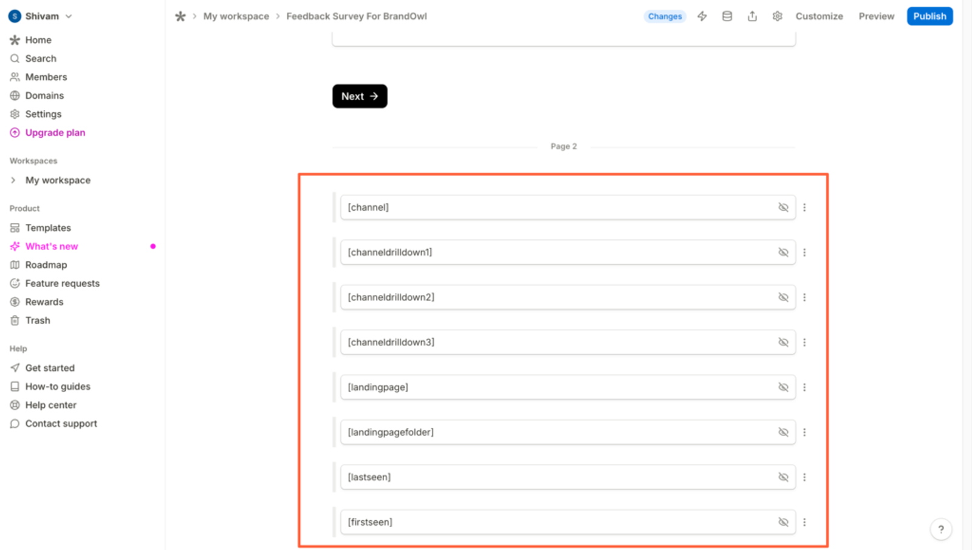Viewport: 972px width, 550px height.
Task: Open form settings gear icon
Action: pos(777,16)
